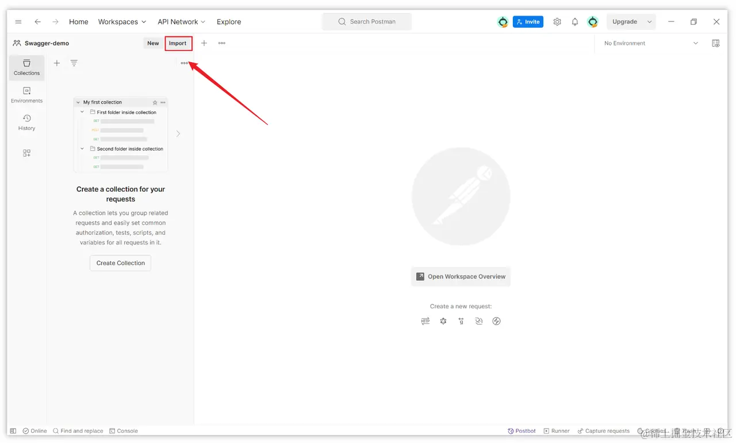Click the Swagger-demo workspace name
Screen dimensions: 736x443
tap(47, 43)
